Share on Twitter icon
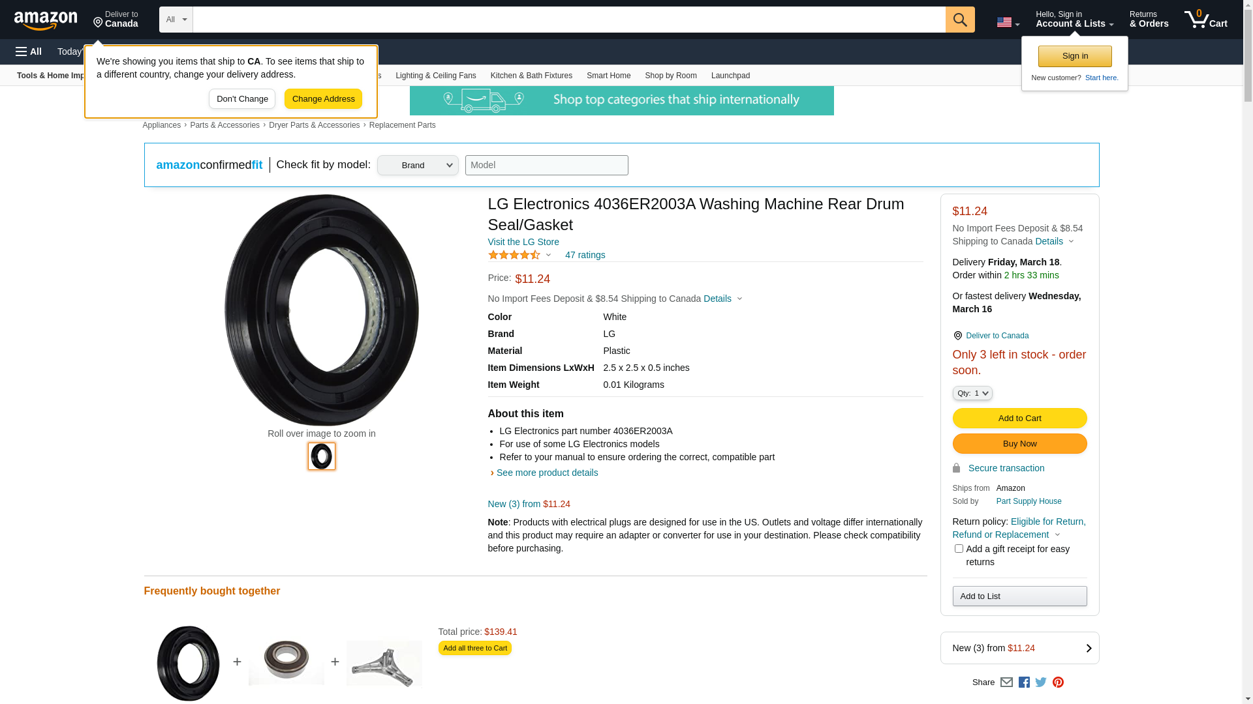 (x=1041, y=682)
